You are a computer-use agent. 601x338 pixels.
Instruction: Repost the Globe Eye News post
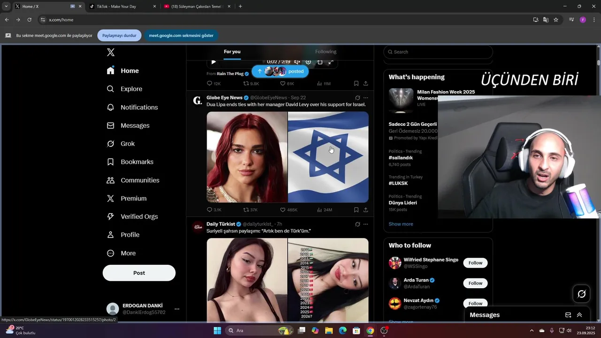click(250, 210)
